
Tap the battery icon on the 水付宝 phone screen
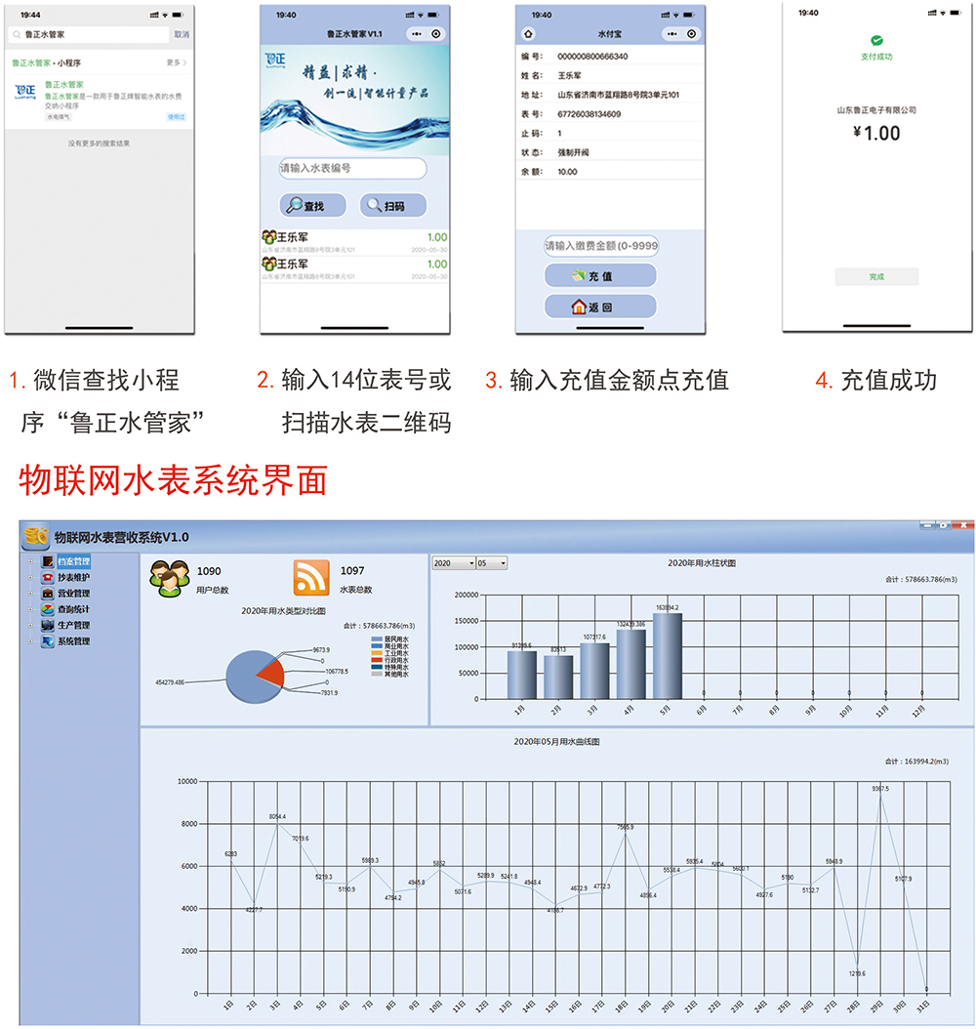point(689,15)
